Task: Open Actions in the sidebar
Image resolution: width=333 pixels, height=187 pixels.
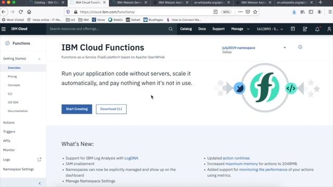Action: 9,123
